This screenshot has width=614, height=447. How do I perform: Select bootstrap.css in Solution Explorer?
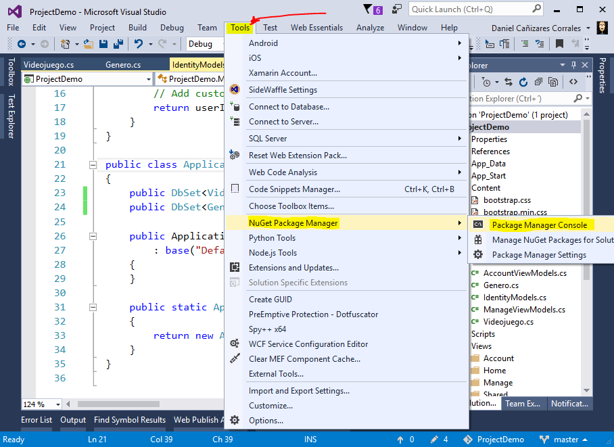tap(507, 199)
